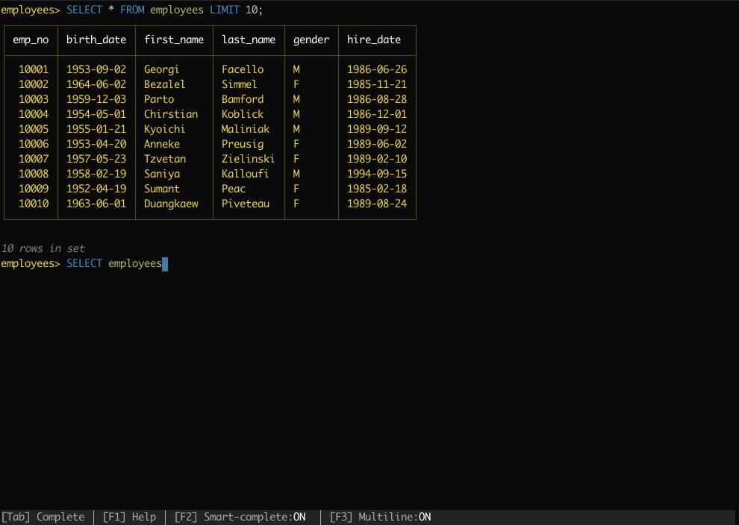Click the emp_no column header

click(31, 40)
